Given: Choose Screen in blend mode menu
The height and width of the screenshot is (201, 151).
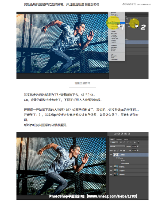Looking at the screenshot, I should click(x=117, y=23).
